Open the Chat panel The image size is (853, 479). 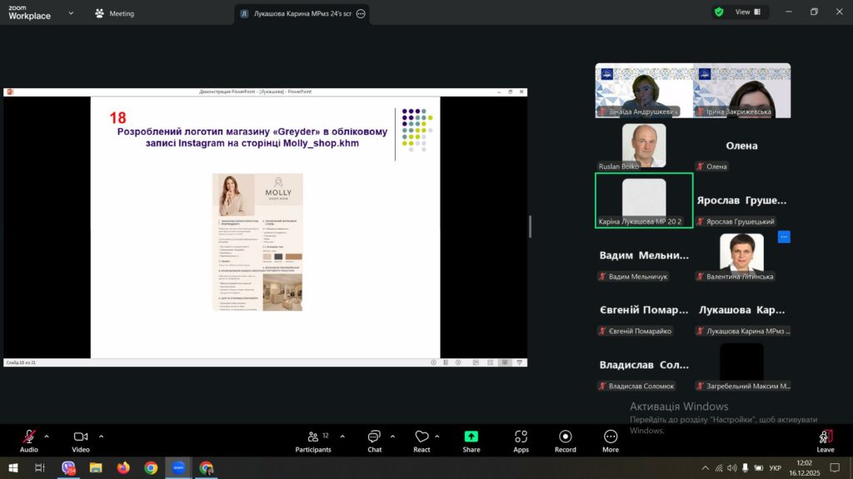(374, 438)
